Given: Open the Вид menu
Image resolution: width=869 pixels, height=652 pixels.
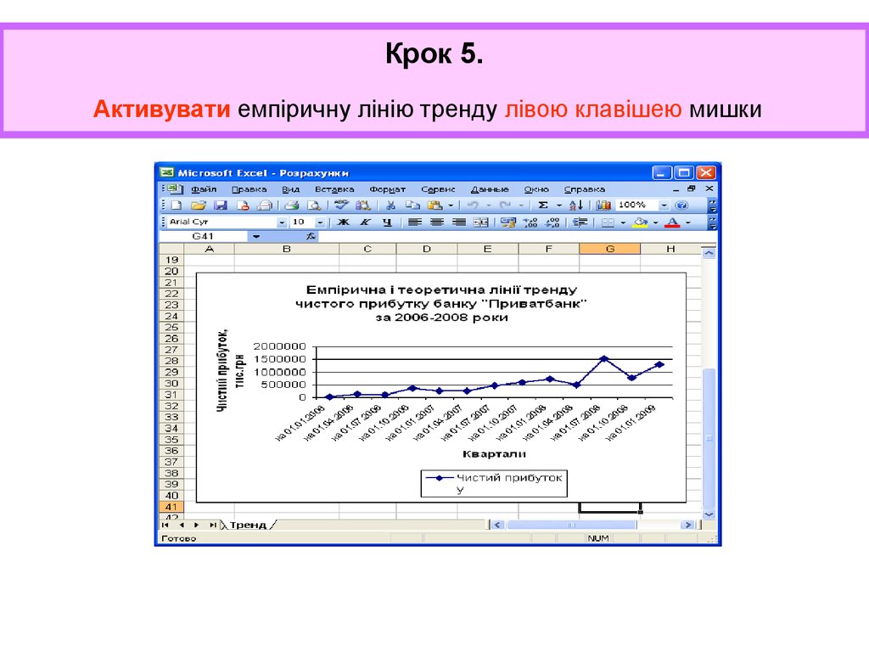Looking at the screenshot, I should coord(290,189).
